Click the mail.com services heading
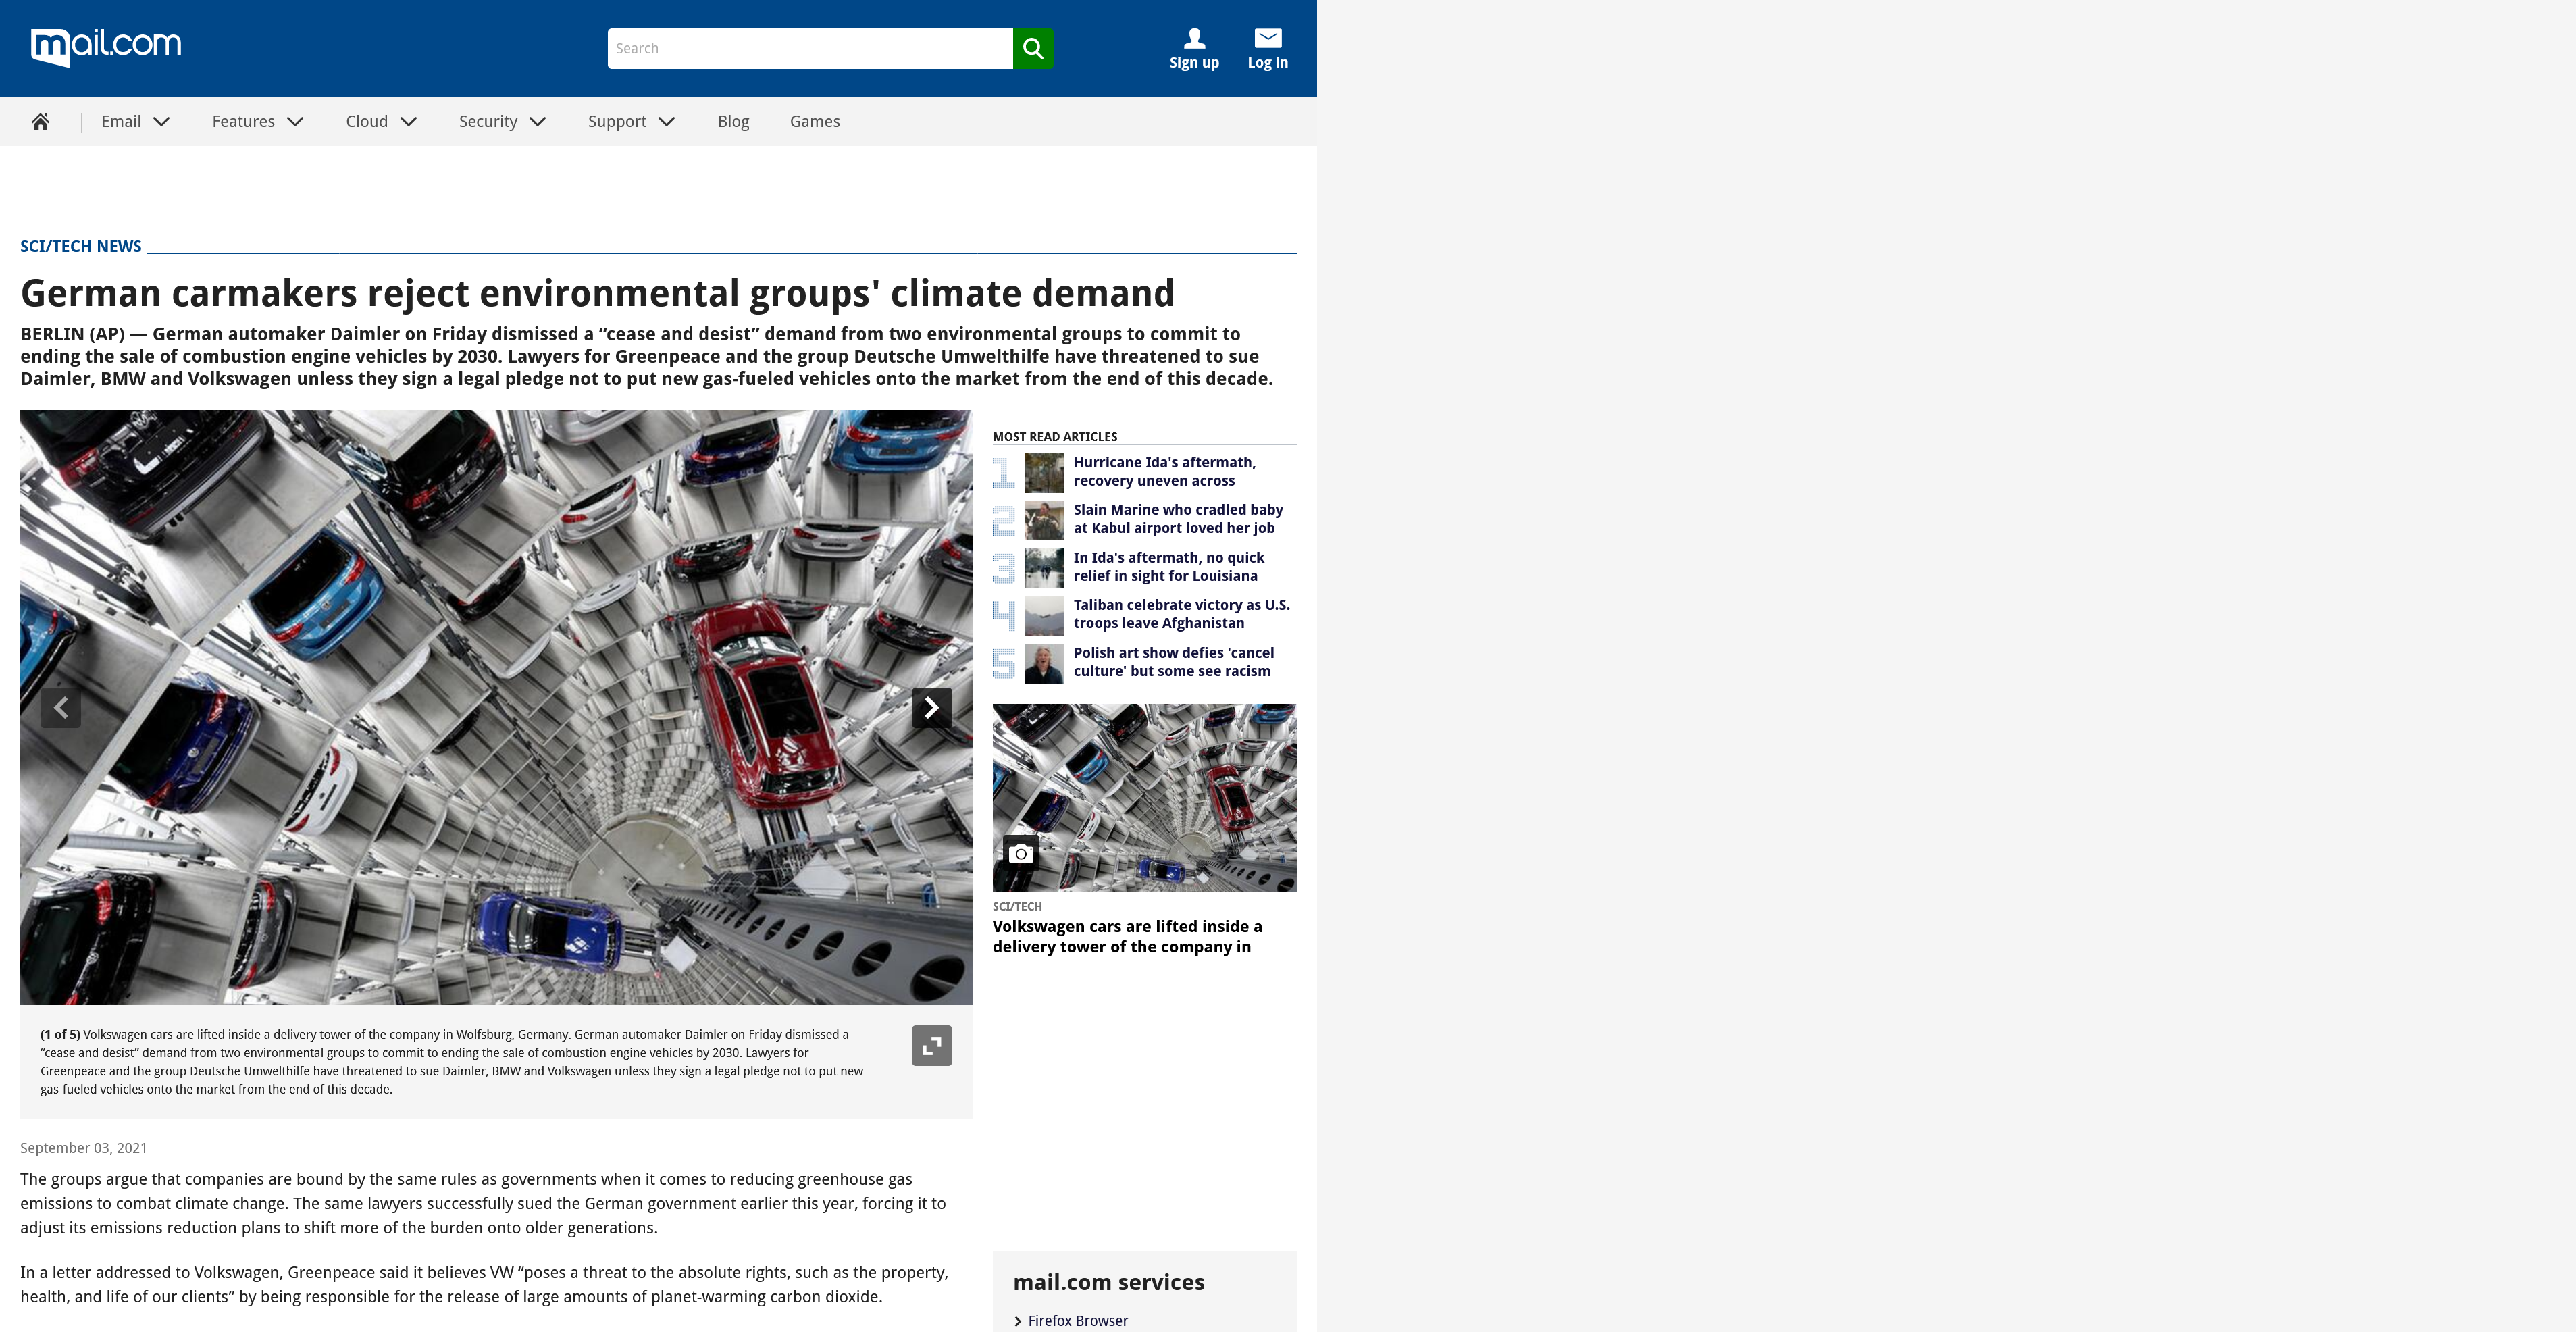This screenshot has height=1332, width=2576. (1109, 1282)
